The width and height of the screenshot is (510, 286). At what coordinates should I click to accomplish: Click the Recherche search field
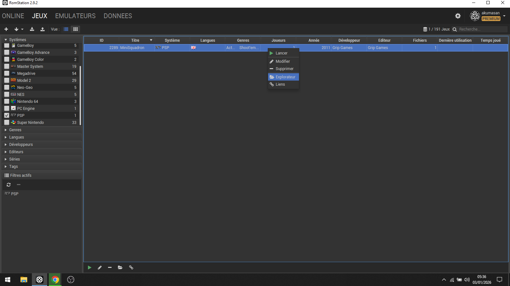[482, 29]
